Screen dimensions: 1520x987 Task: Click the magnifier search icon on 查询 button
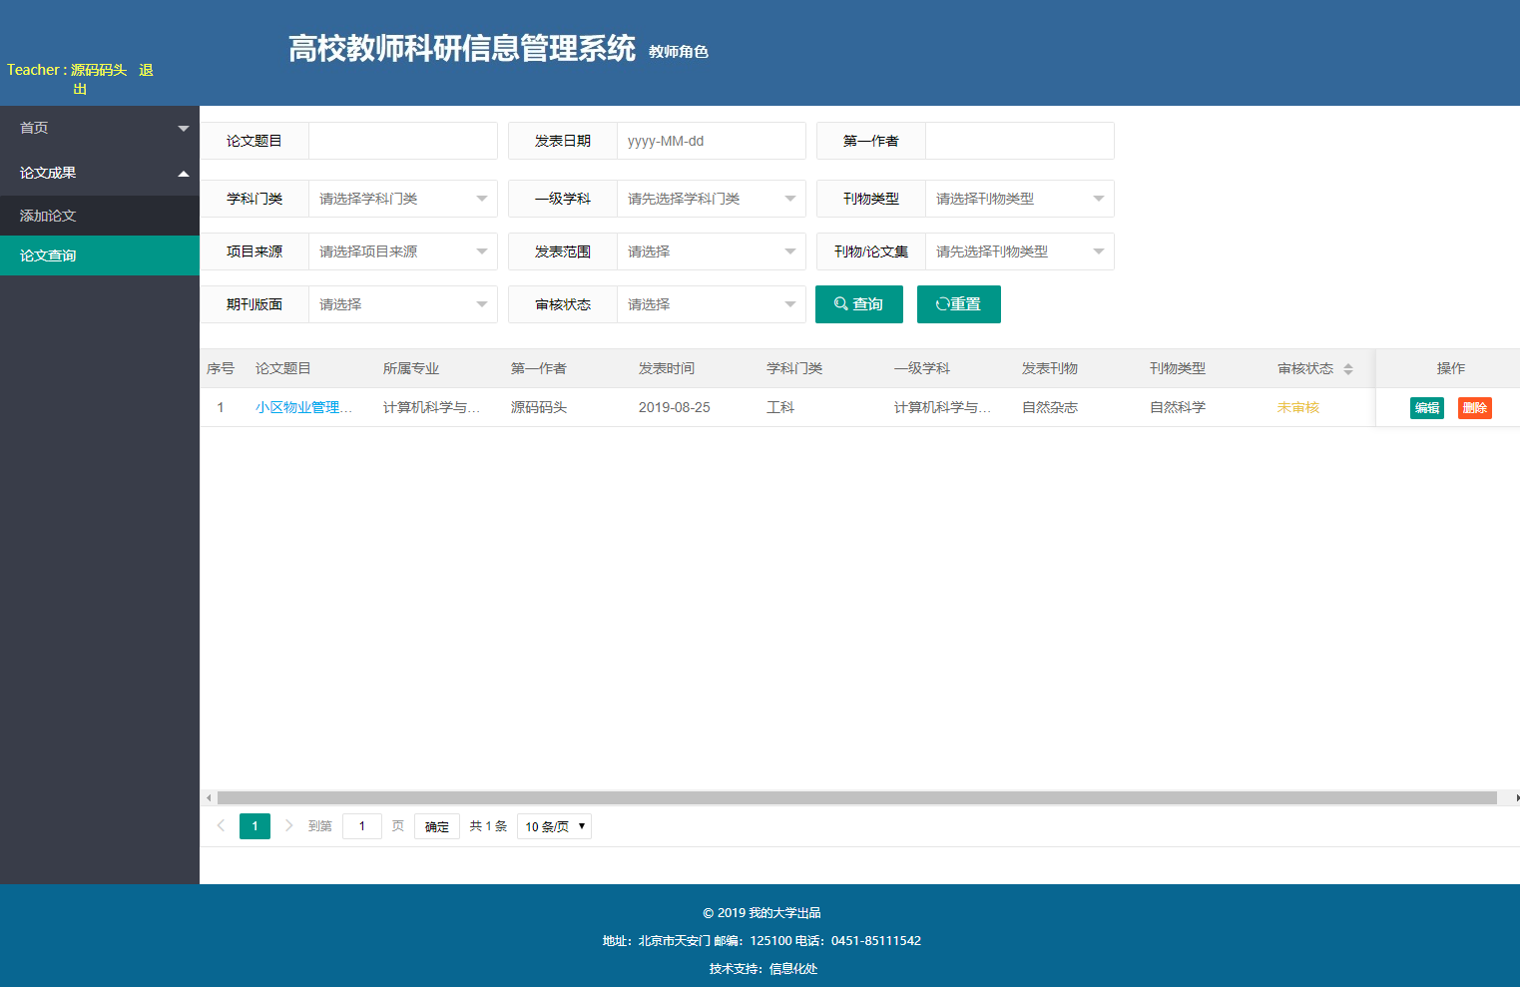click(x=840, y=304)
